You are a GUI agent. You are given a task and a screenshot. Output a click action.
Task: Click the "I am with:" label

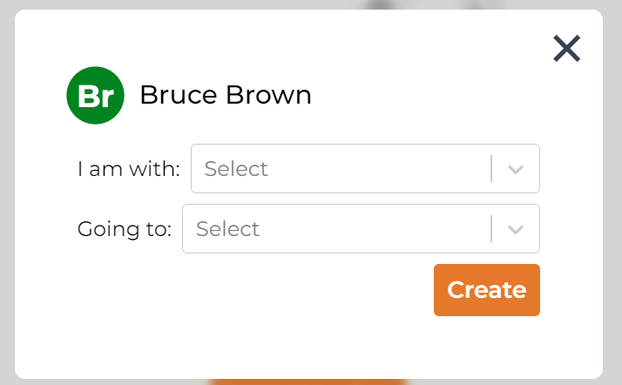128,169
